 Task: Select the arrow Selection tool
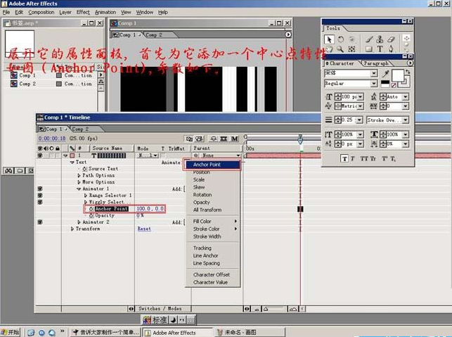329,39
